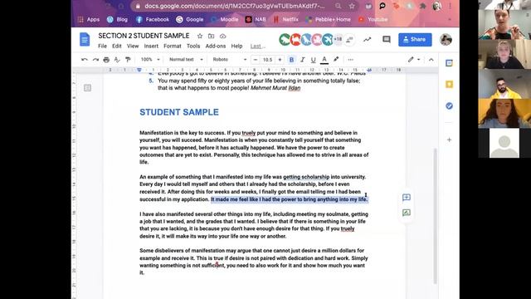Star the document SECTION 2 STUDENT SAMPLE
This screenshot has width=531, height=299.
point(200,36)
